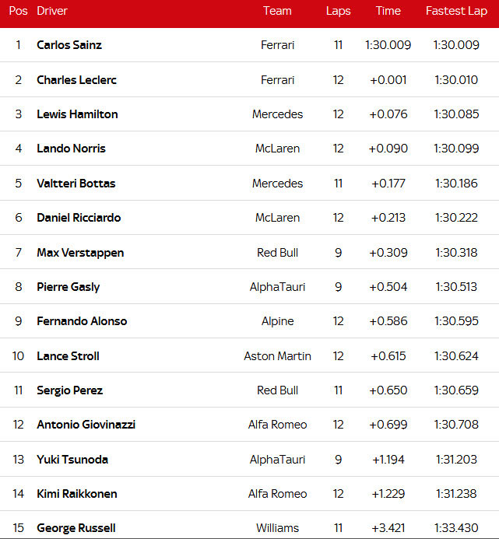Screen dimensions: 499x539
Task: Open Max Verstappen's row name
Action: (x=80, y=253)
